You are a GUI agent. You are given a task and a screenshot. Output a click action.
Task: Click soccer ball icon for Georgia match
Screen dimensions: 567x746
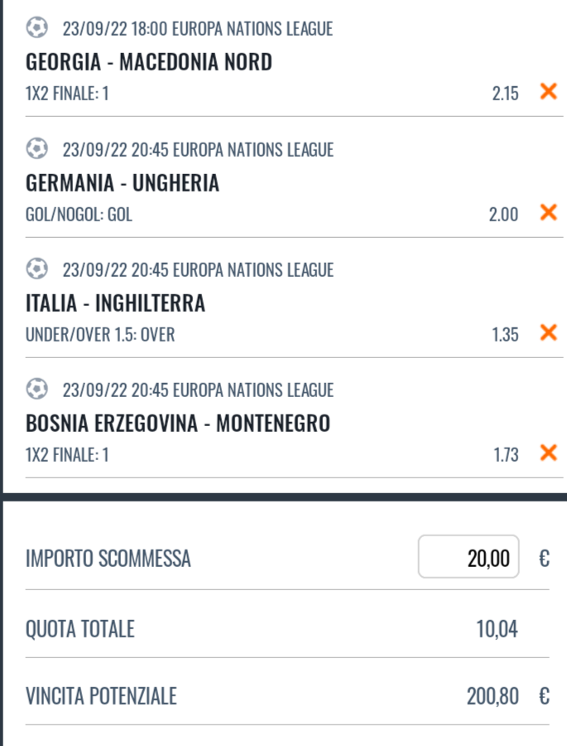(x=36, y=27)
